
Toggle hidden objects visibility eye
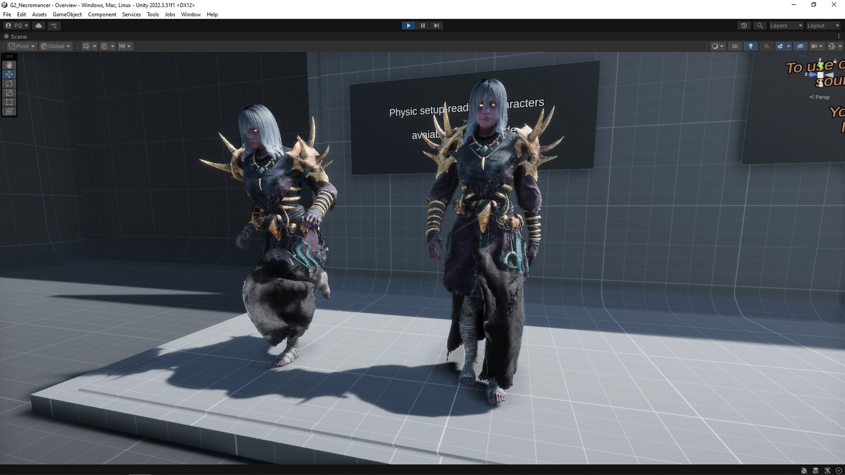pos(801,46)
